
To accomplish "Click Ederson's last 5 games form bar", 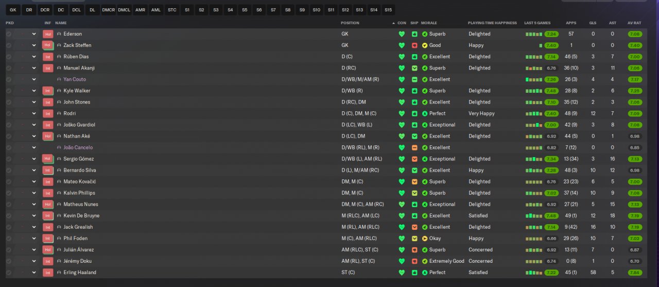I will pos(534,34).
